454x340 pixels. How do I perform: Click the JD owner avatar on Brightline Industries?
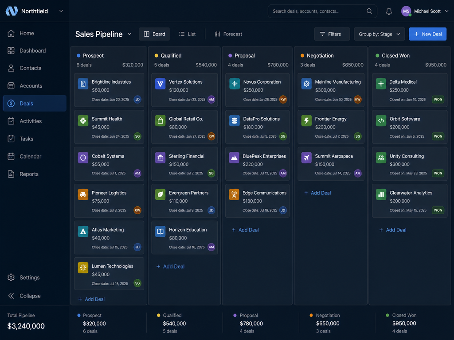137,100
